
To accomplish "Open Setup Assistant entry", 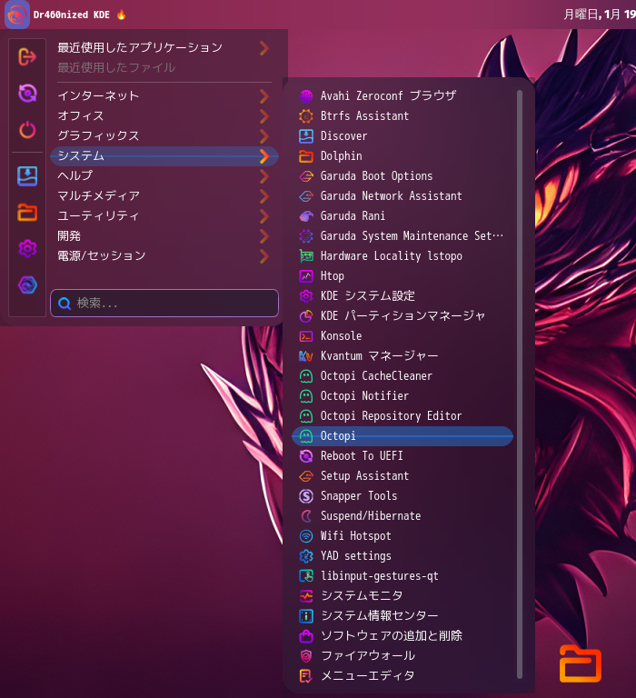I will tap(402, 476).
